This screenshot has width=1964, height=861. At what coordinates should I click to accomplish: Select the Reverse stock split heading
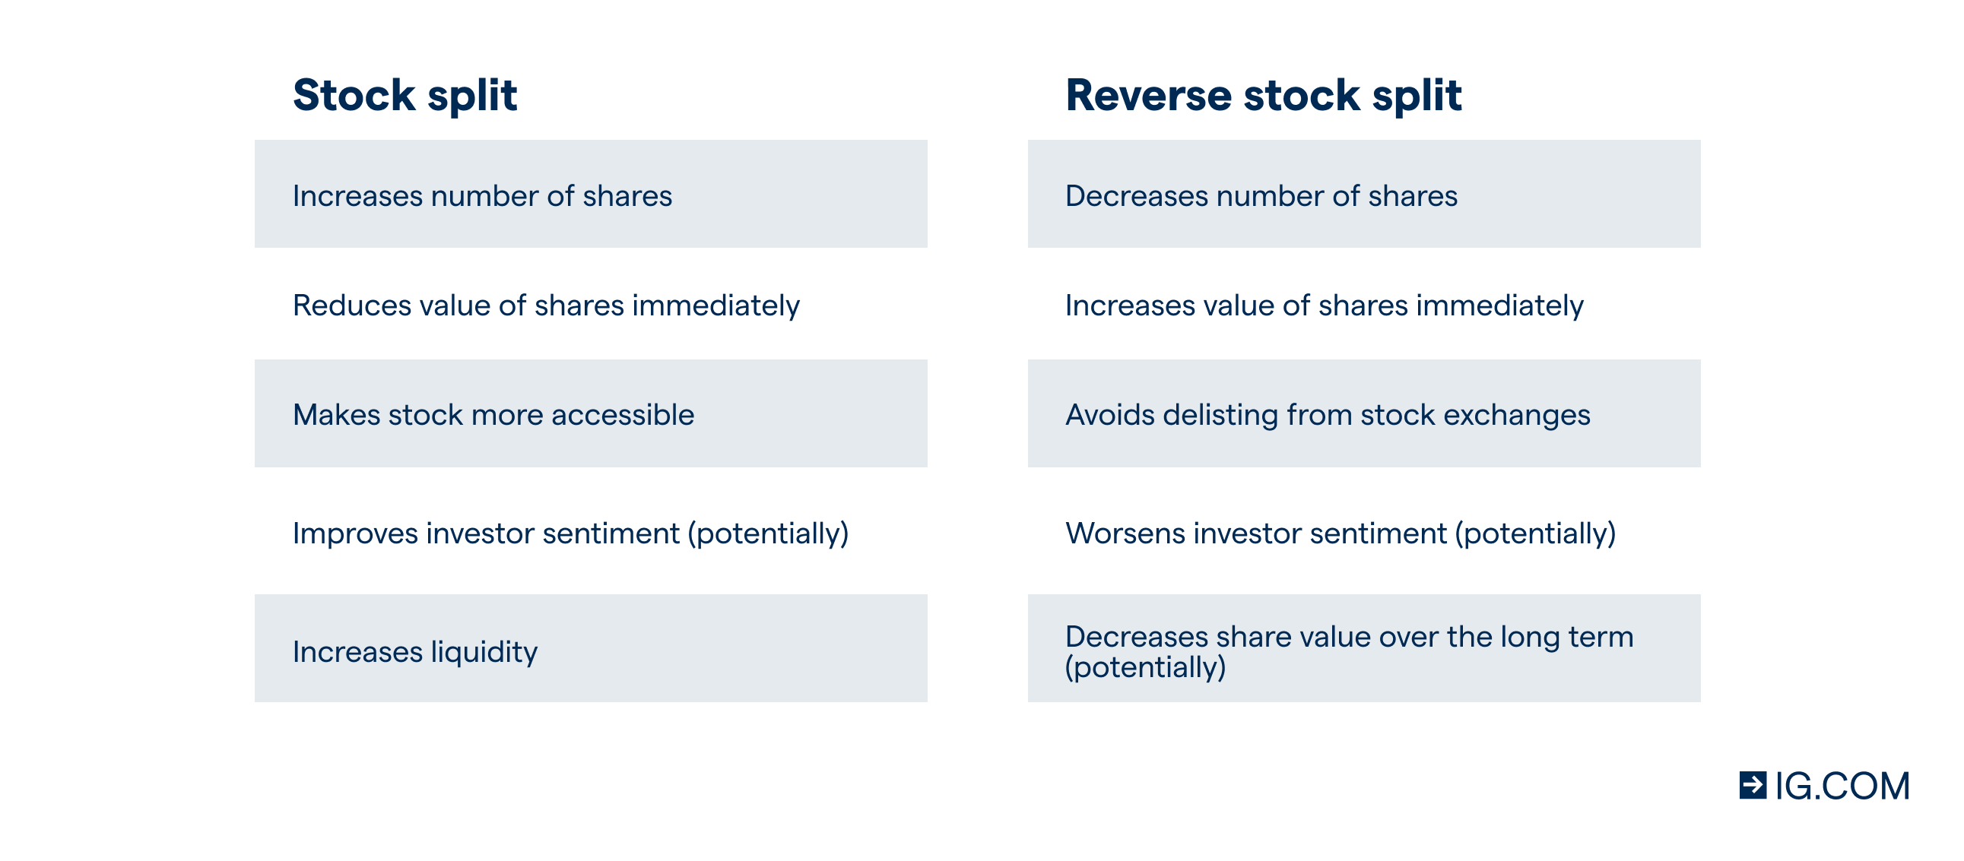point(1264,95)
